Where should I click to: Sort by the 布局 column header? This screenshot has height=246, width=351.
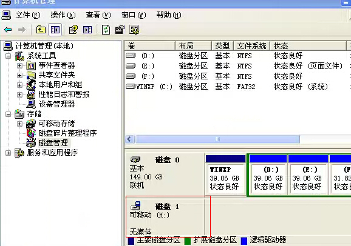(x=193, y=46)
